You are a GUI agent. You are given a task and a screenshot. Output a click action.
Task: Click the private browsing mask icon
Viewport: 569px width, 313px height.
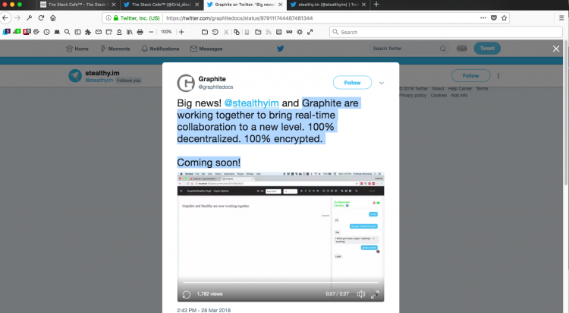click(289, 32)
